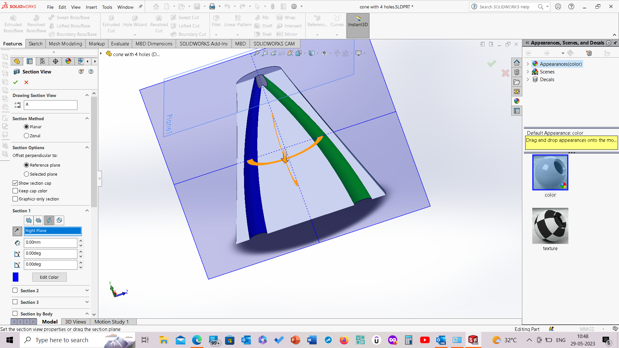Select the texture appearance thumbnail

pos(550,226)
